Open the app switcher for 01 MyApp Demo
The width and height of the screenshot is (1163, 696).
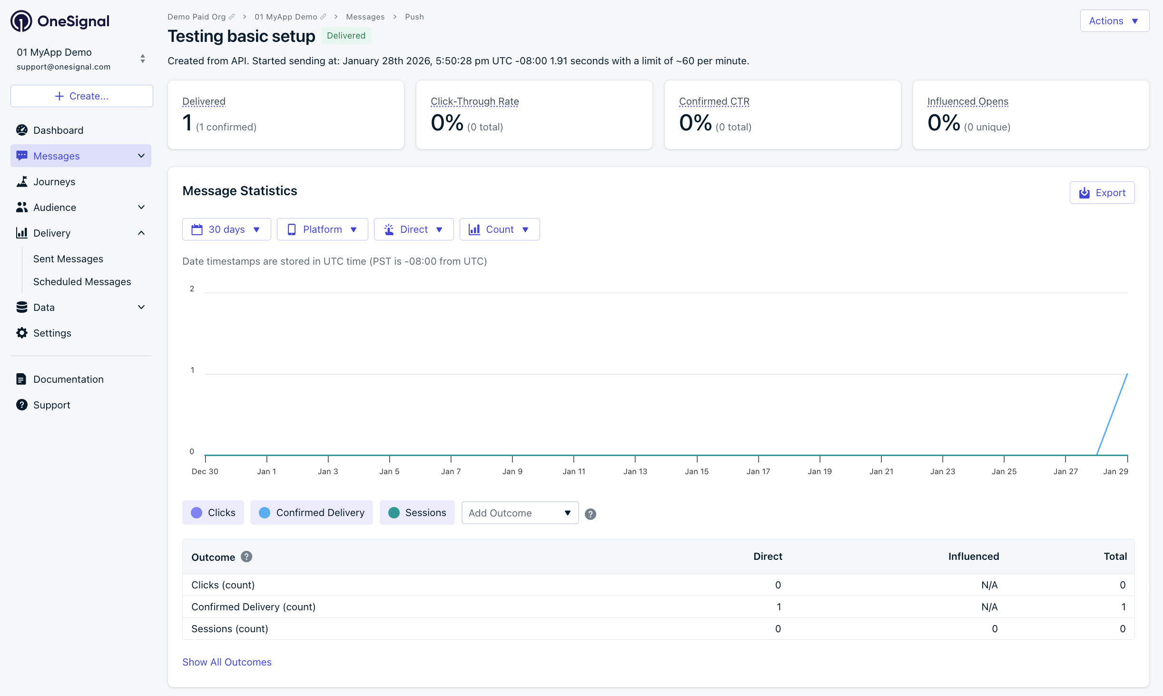142,59
